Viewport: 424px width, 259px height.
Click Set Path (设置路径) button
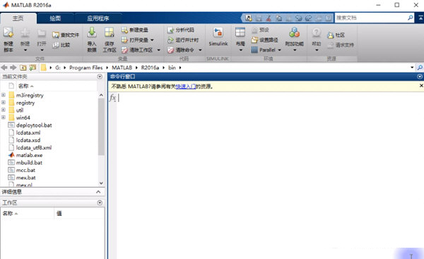264,40
